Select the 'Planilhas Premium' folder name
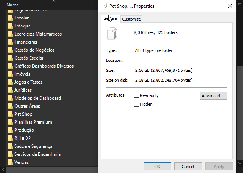Image resolution: width=243 pixels, height=173 pixels. tap(33, 122)
